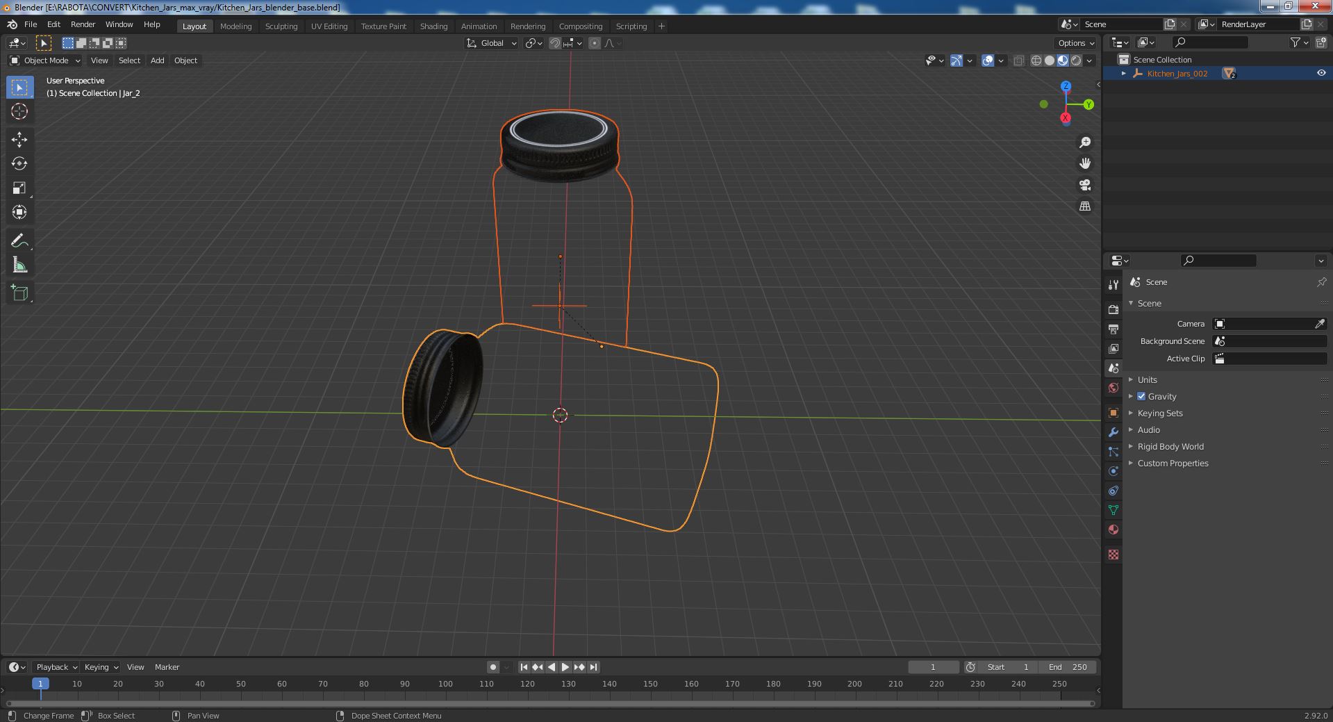This screenshot has height=722, width=1333.
Task: Open the Render menu
Action: (83, 24)
